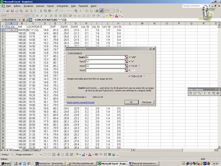
Task: Confirm formula entry with the green checkmark
Action: 27,20
